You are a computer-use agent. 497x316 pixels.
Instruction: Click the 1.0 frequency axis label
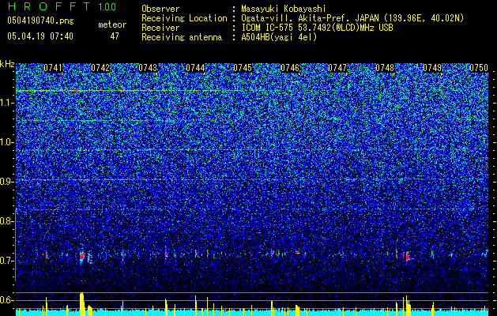tap(6, 142)
